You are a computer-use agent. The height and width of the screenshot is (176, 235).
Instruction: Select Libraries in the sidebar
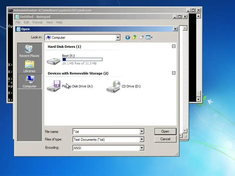point(29,67)
